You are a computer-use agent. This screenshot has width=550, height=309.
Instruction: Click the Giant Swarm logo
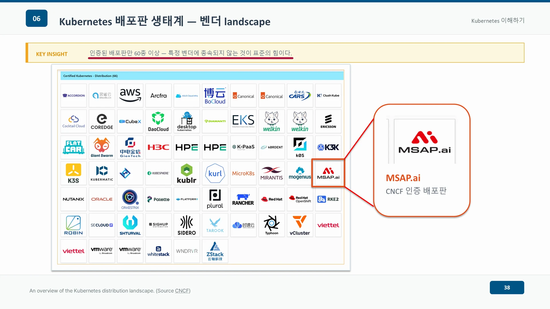102,147
